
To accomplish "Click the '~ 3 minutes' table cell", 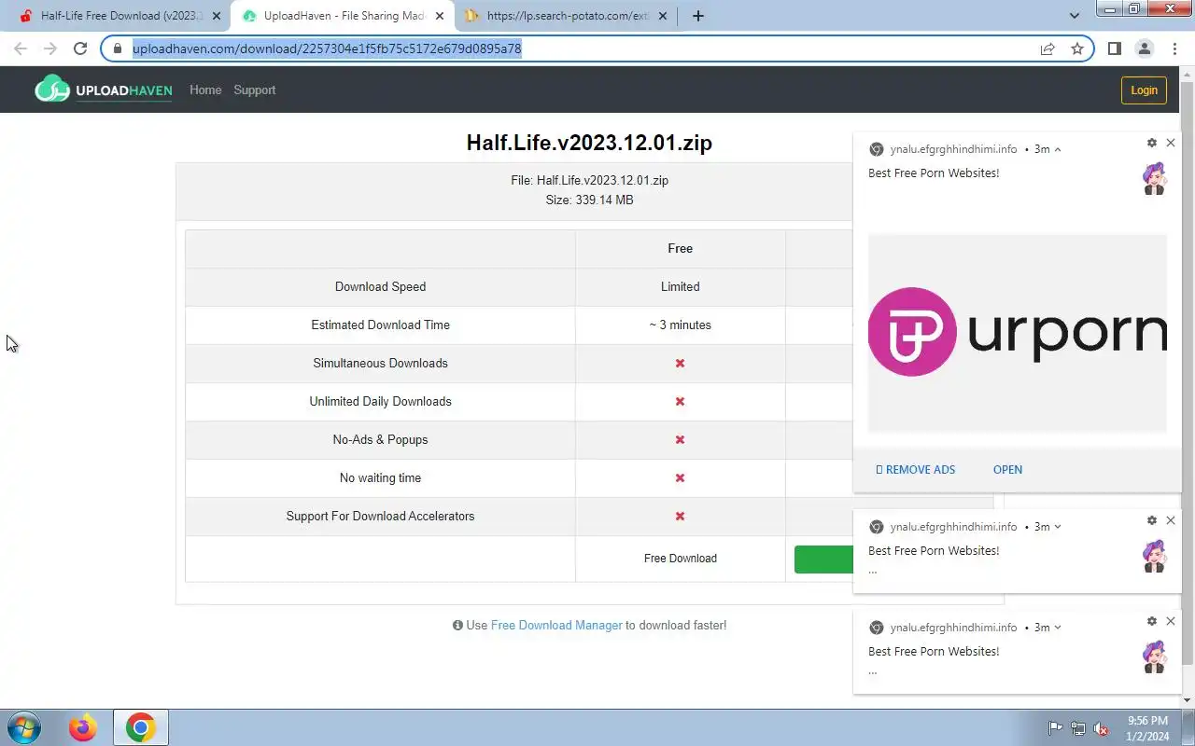I will click(681, 325).
